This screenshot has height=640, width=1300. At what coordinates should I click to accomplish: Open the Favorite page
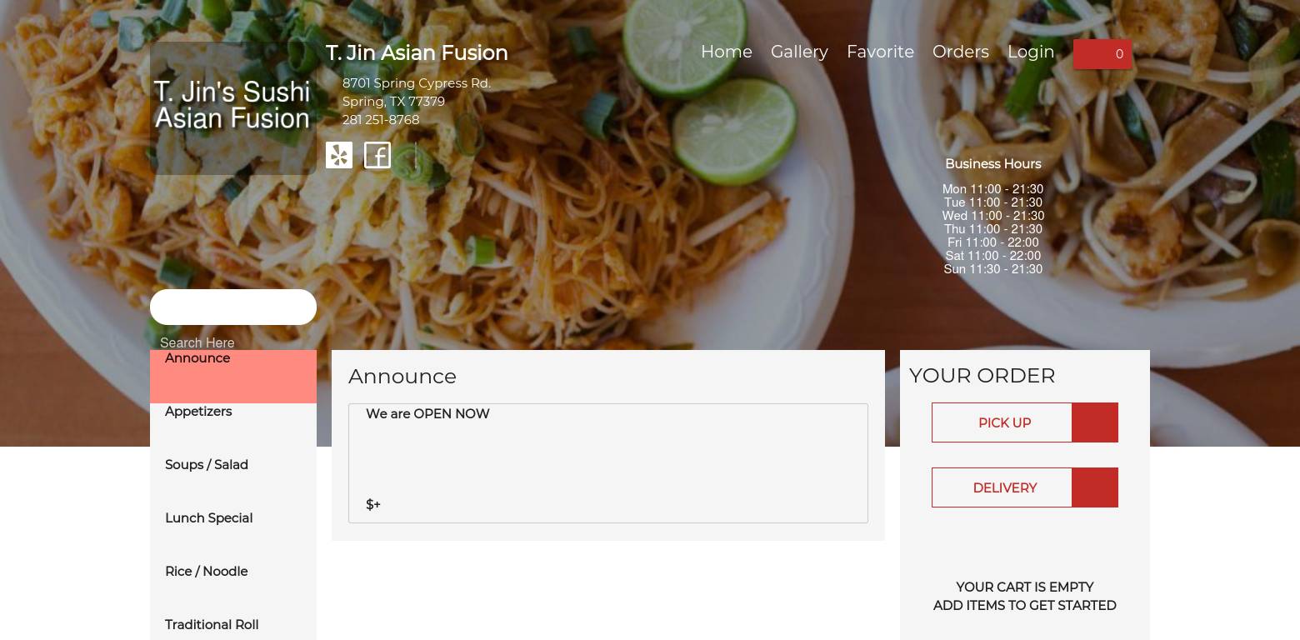(x=880, y=52)
